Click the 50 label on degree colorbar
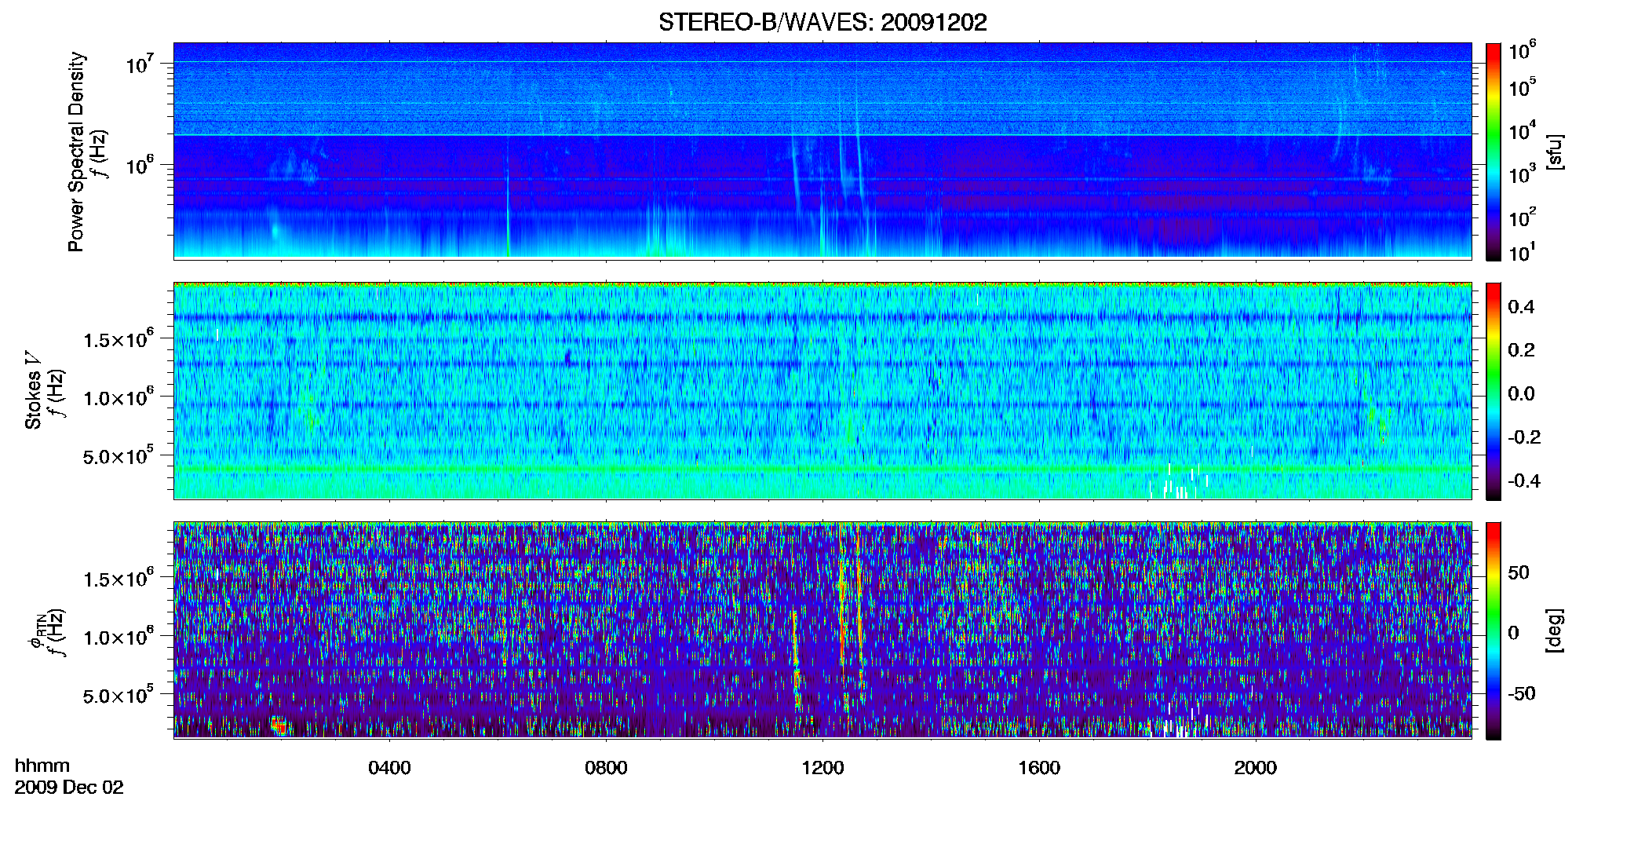 pos(1519,572)
